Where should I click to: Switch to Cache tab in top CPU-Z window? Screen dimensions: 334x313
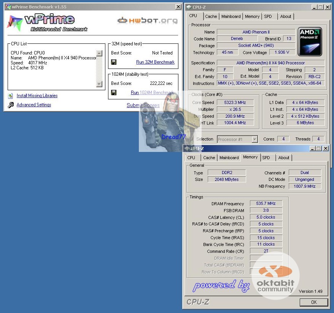[x=211, y=16]
